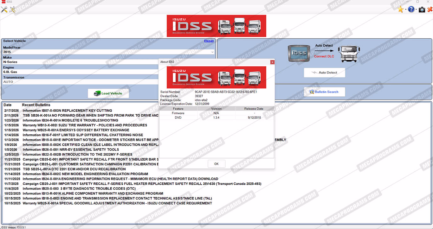
Task: Confirm the About dialog with OK
Action: 217,164
